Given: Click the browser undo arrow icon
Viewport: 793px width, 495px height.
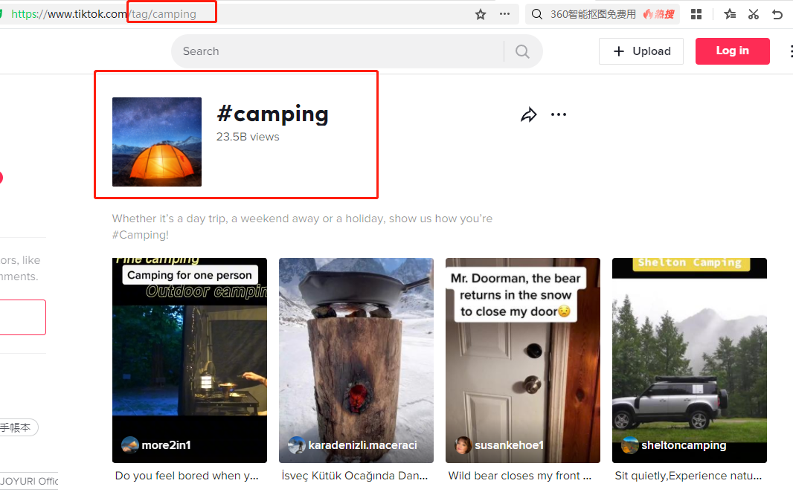Looking at the screenshot, I should coord(777,14).
